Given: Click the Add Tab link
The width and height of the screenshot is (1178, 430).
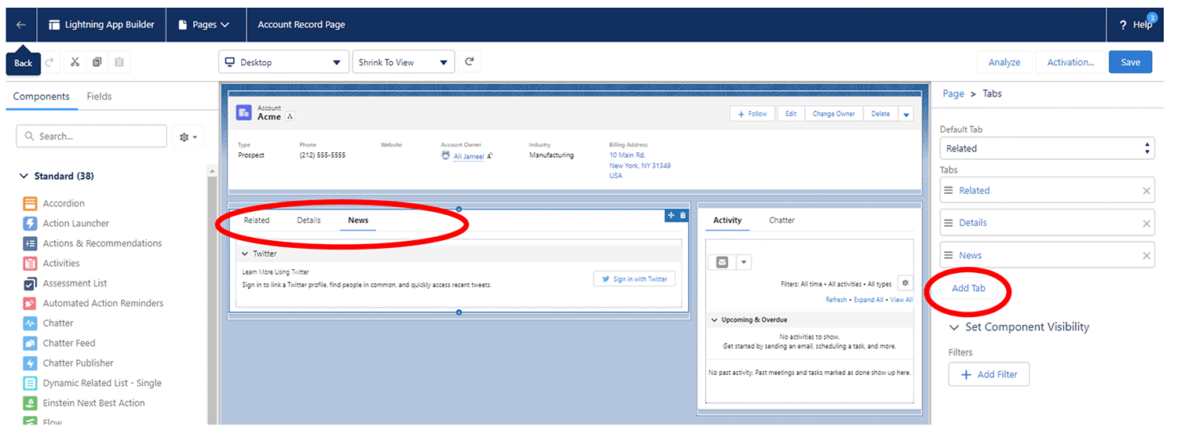Looking at the screenshot, I should (968, 288).
